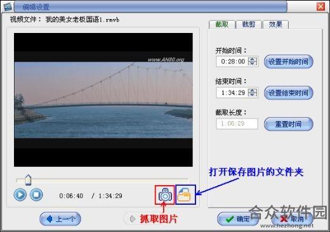This screenshot has height=232, width=330.
Task: Play the video preview
Action: pyautogui.click(x=20, y=195)
